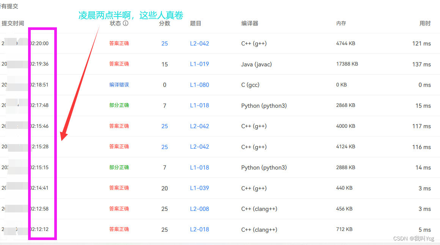The height and width of the screenshot is (245, 440).
Task: Open problem L1-080 in the compile error row
Action: pyautogui.click(x=200, y=85)
